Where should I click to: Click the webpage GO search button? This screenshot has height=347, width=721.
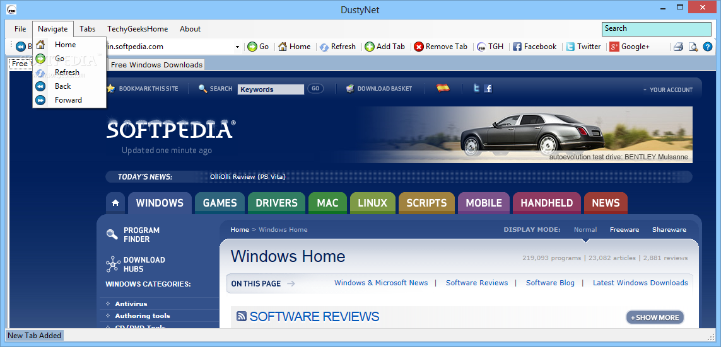(315, 89)
